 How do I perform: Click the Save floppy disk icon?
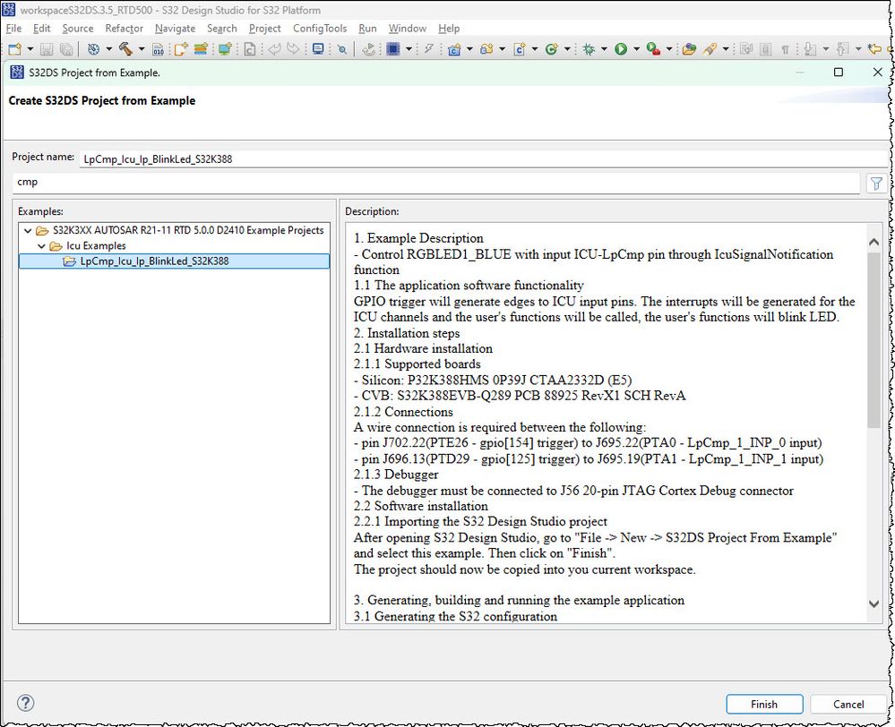click(x=47, y=49)
